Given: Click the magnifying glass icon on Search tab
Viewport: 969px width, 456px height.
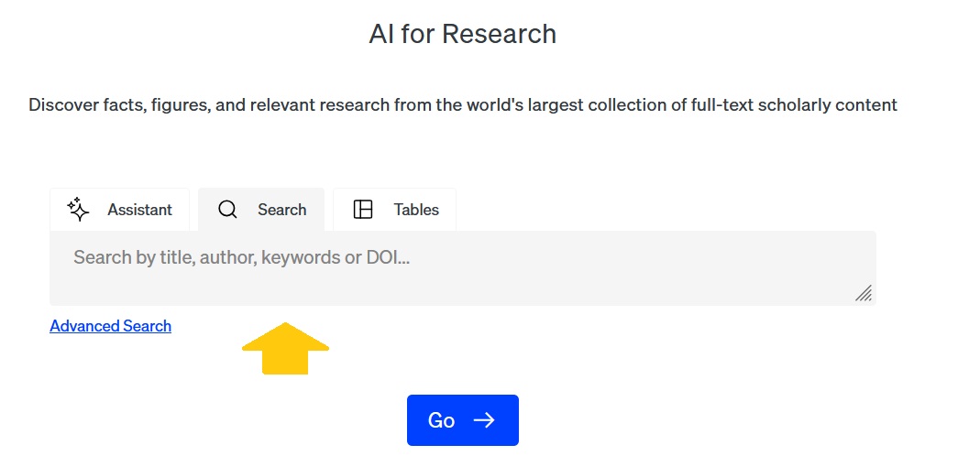Looking at the screenshot, I should 227,210.
